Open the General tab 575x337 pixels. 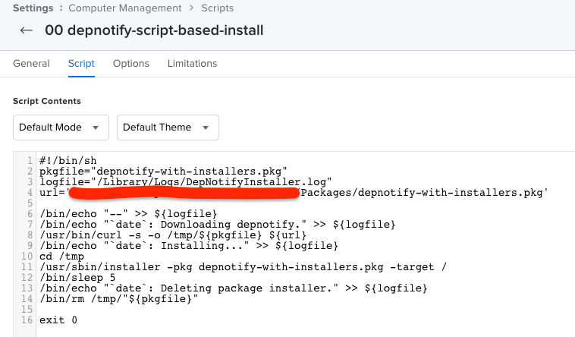[x=31, y=64]
